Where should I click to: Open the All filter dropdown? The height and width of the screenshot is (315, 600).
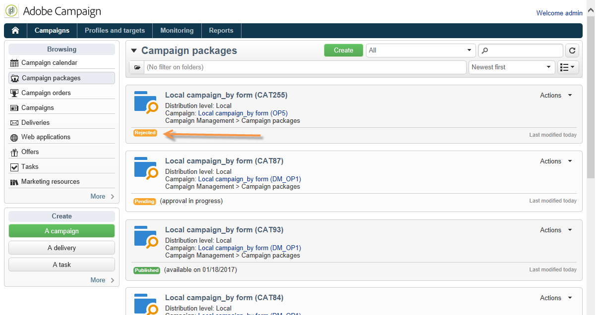(420, 51)
